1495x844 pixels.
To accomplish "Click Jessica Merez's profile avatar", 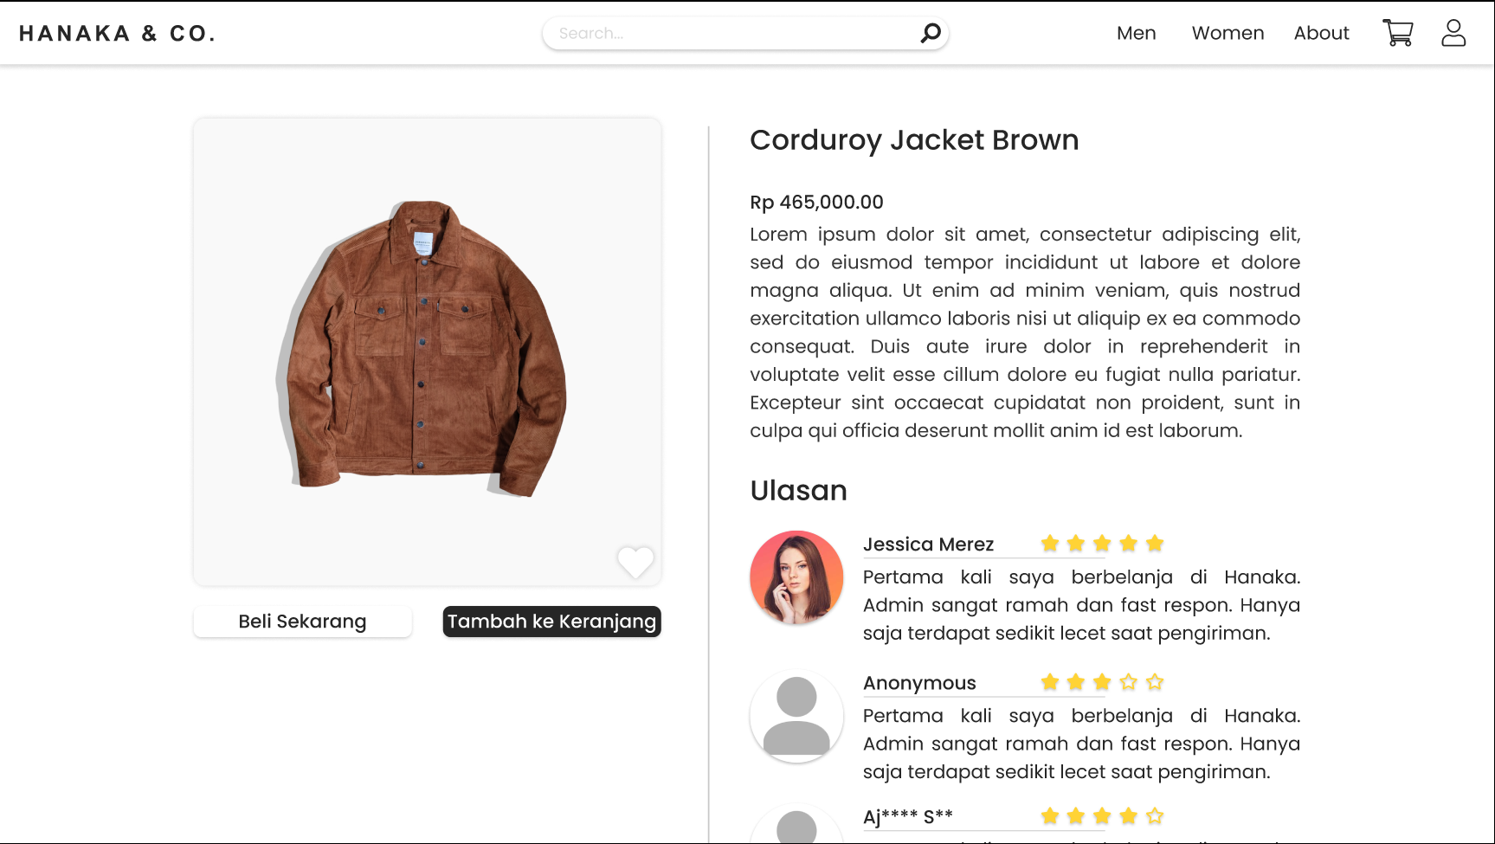I will click(x=796, y=577).
